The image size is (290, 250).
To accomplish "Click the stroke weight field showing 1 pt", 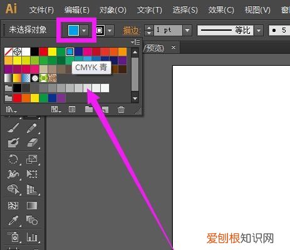I will pos(168,31).
